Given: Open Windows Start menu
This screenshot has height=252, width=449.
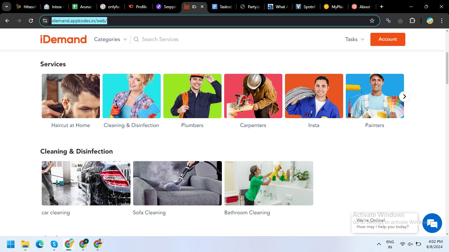Looking at the screenshot, I should pos(11,244).
